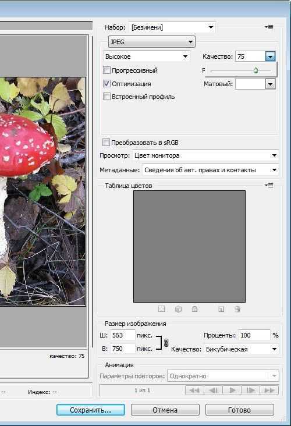Viewport: 291px width, 426px height.
Task: Click the 'качество: 75' preview info text
Action: (67, 356)
